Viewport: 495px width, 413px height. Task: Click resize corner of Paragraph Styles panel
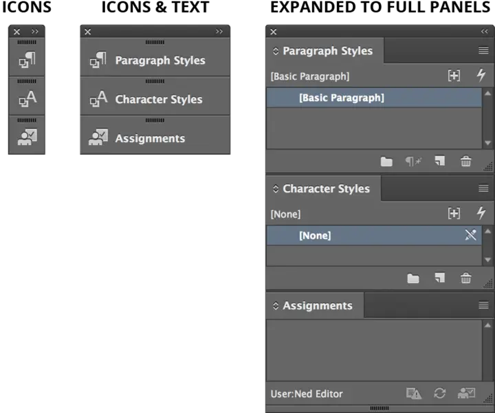pyautogui.click(x=489, y=166)
